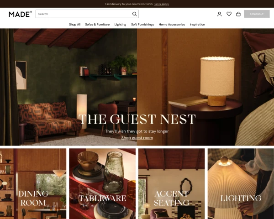Click the Checkout button
274x219 pixels.
257,14
